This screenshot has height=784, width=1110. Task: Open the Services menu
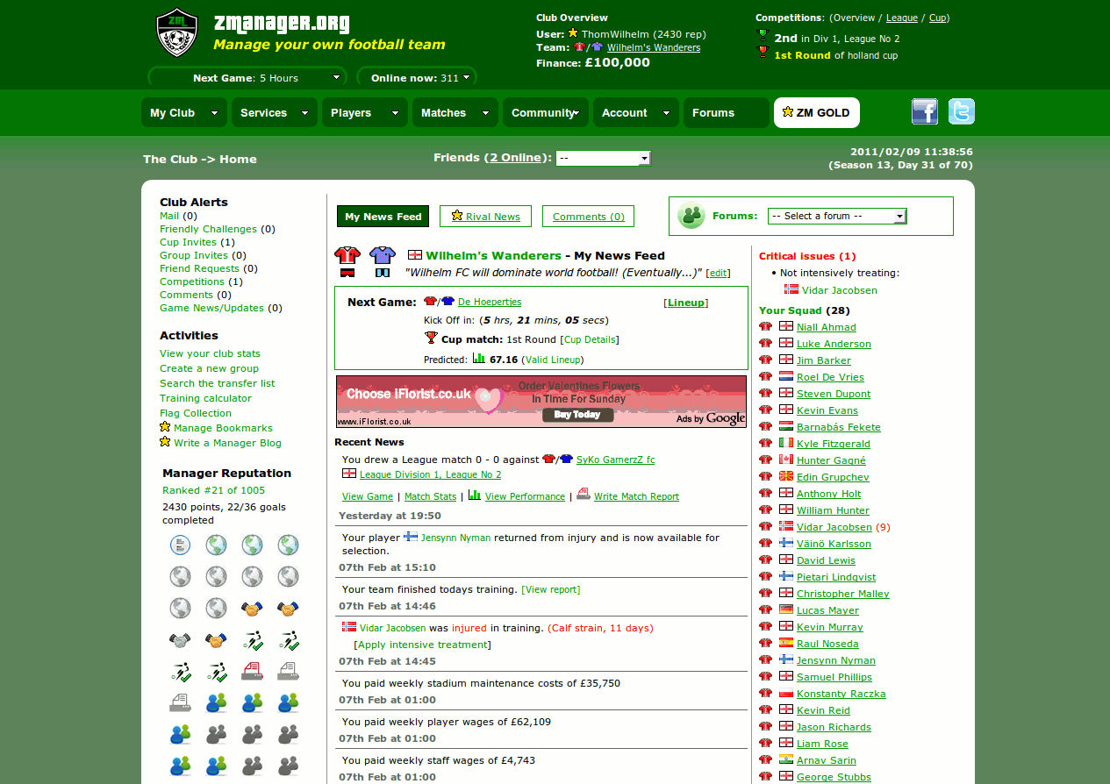click(275, 112)
